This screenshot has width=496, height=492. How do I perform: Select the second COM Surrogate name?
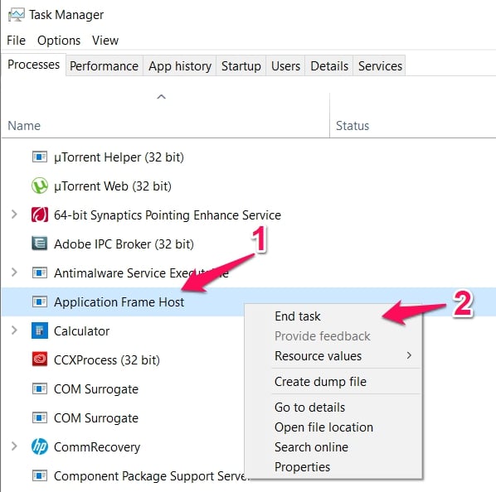[96, 418]
